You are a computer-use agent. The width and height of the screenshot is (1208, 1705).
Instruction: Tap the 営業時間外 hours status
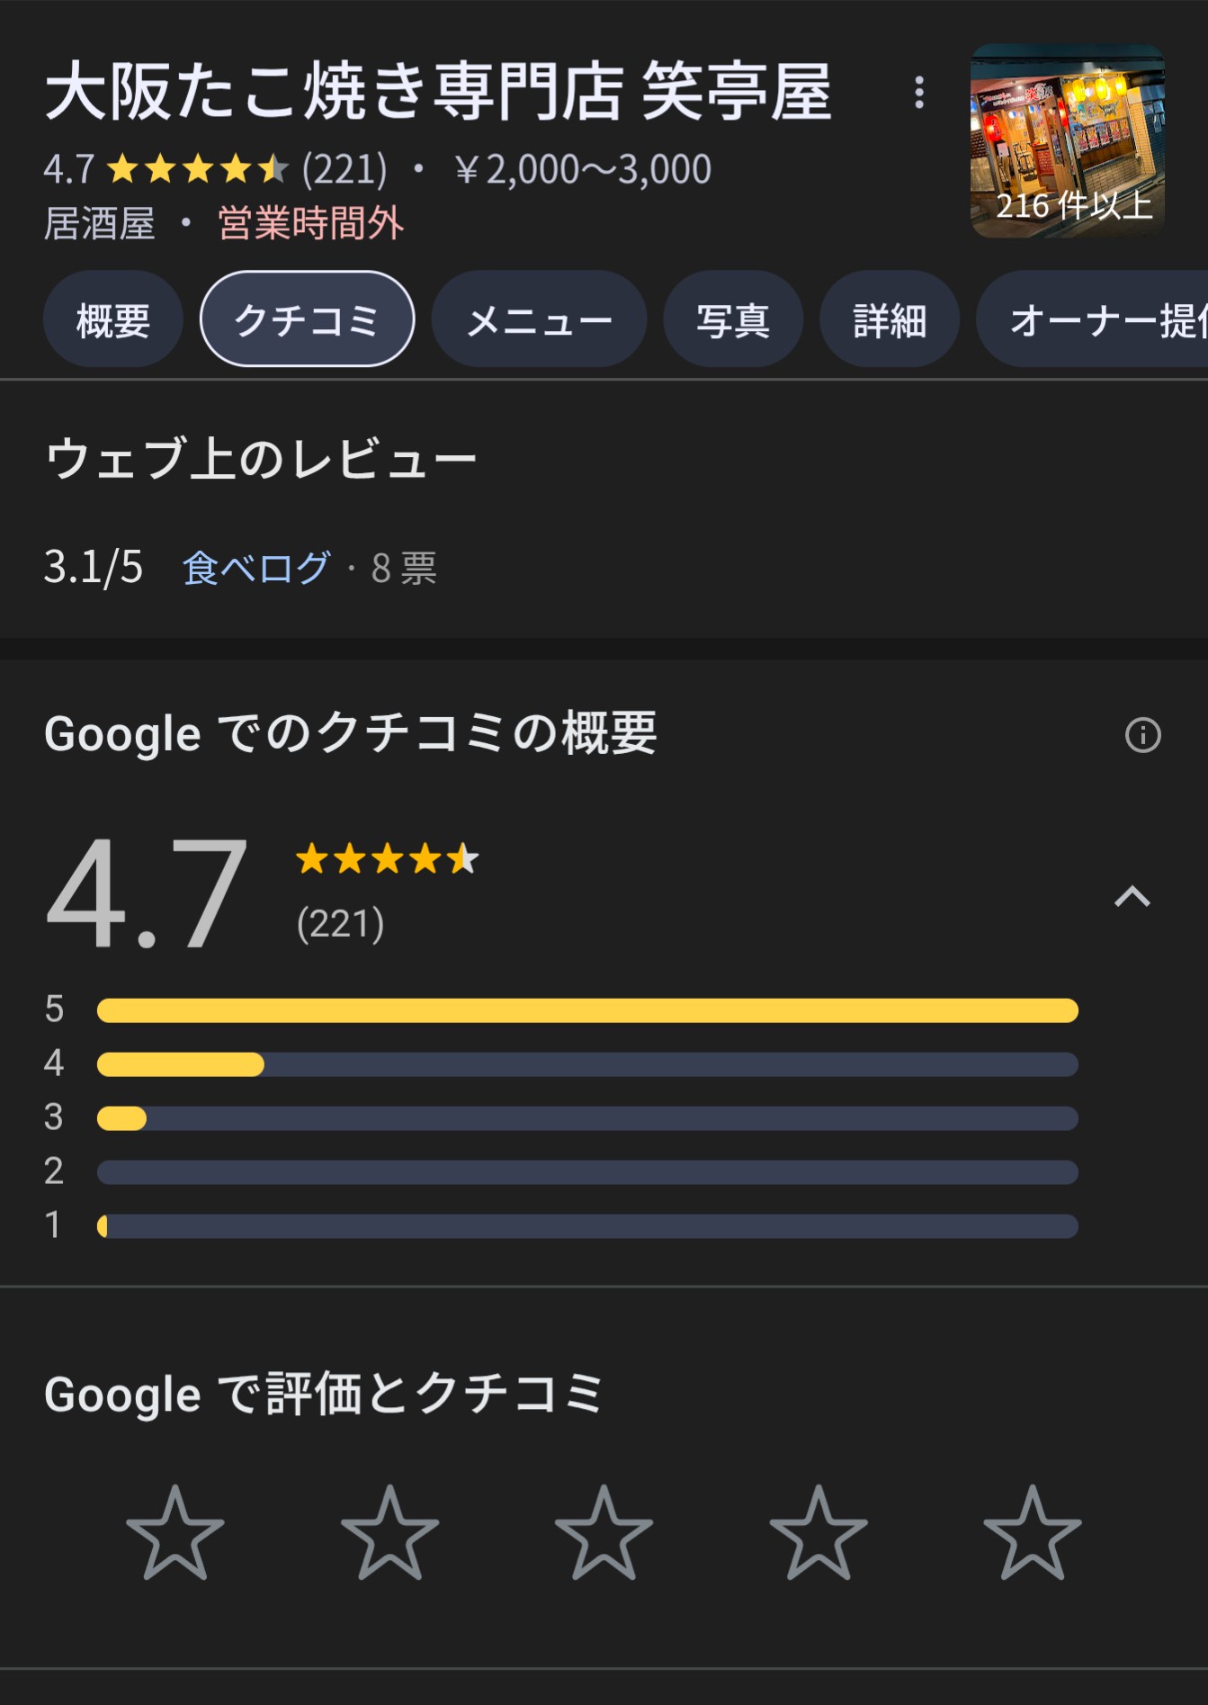(310, 223)
